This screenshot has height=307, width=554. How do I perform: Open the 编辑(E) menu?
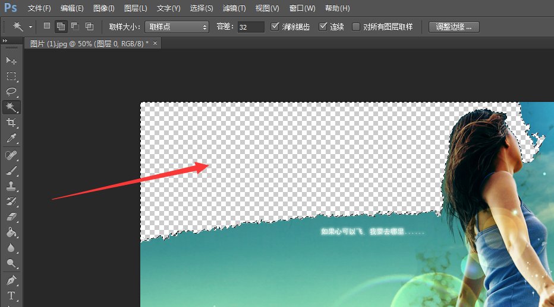point(72,8)
